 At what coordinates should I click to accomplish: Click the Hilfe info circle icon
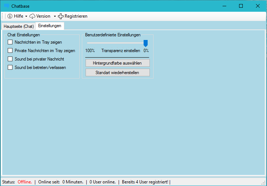click(10, 16)
